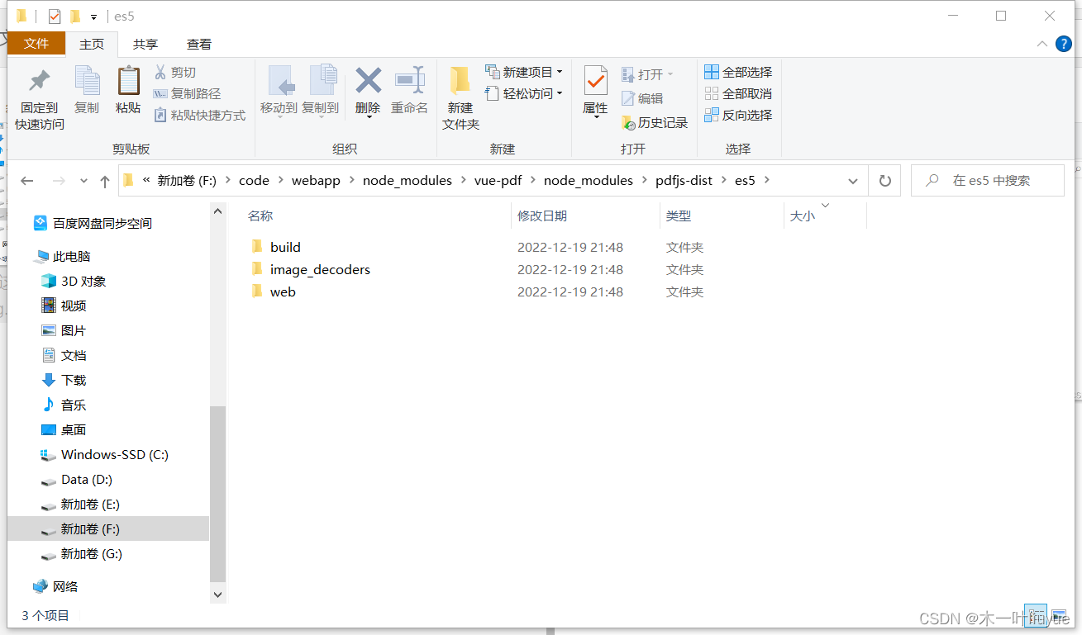Expand the chevron after es5 in path
Screen dimensions: 1082x635
(x=766, y=180)
